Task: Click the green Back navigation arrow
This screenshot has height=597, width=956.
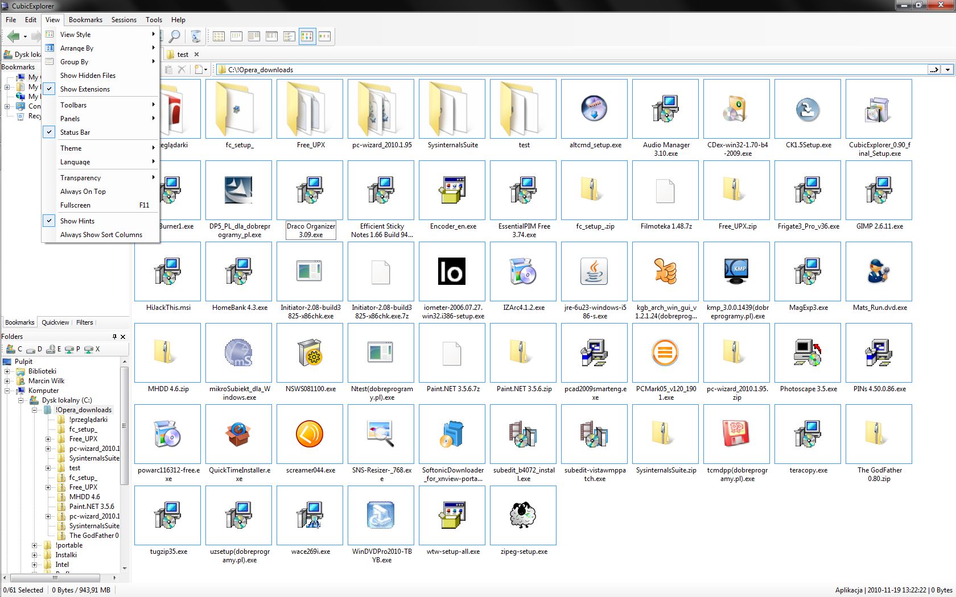Action: 13,36
